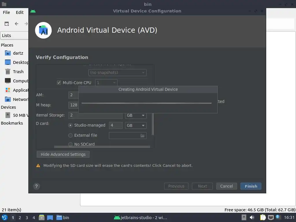
Task: Browse for external SD card file folder icon
Action: (143, 136)
